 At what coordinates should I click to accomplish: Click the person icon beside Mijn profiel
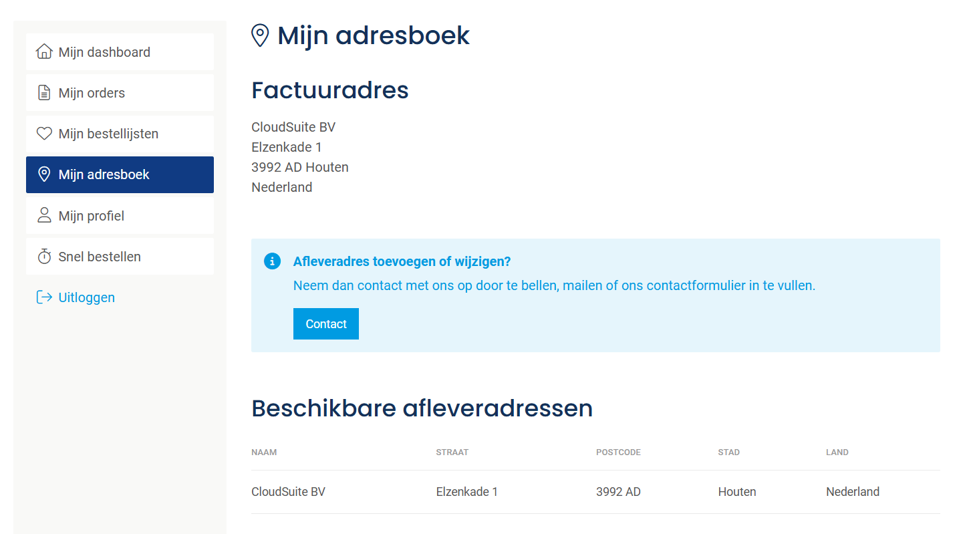click(44, 215)
